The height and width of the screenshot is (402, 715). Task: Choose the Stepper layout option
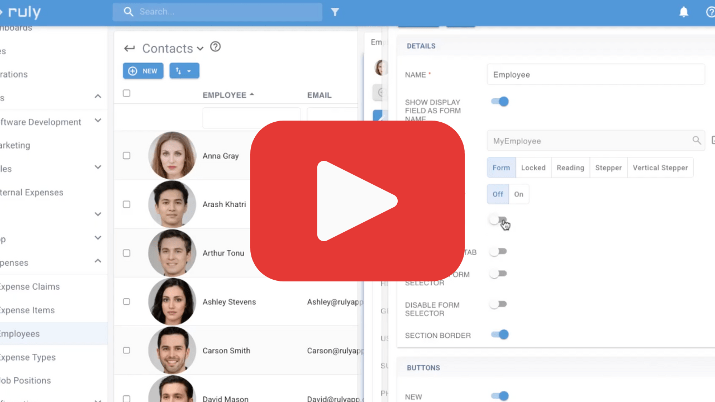608,167
